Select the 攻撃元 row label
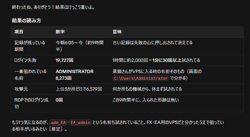Viewport: 250px width, 137px height. pyautogui.click(x=21, y=89)
